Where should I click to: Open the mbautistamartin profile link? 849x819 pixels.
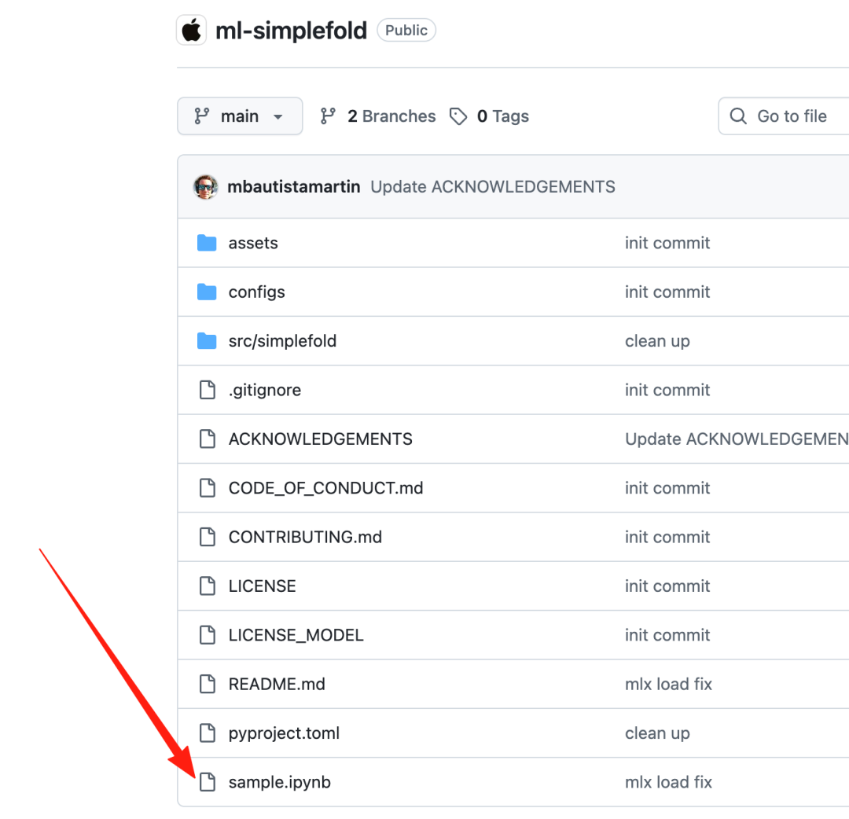point(293,187)
